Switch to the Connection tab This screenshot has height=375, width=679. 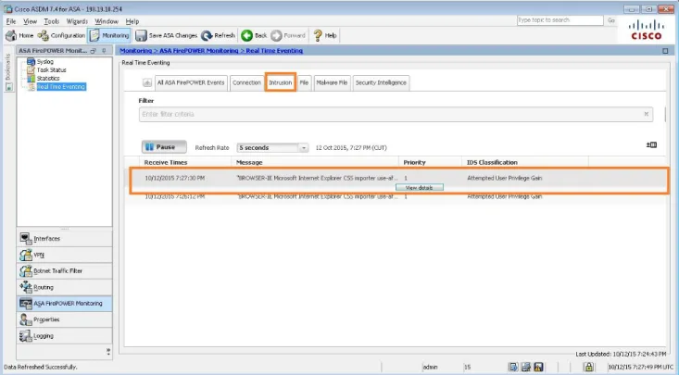pyautogui.click(x=246, y=82)
